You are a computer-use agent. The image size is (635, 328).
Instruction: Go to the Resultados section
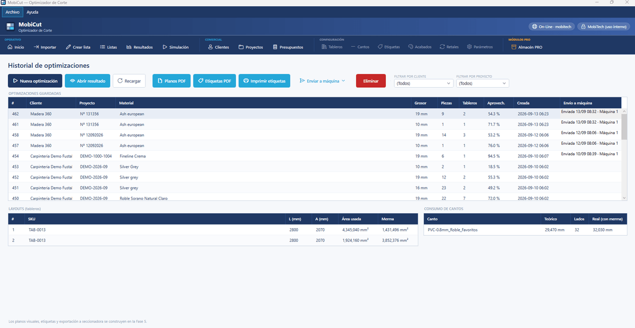coord(140,47)
